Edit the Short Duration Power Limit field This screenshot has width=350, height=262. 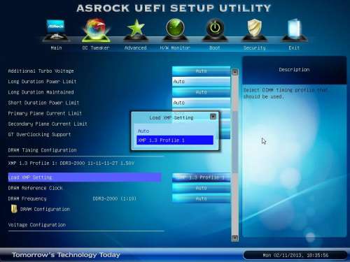click(201, 103)
